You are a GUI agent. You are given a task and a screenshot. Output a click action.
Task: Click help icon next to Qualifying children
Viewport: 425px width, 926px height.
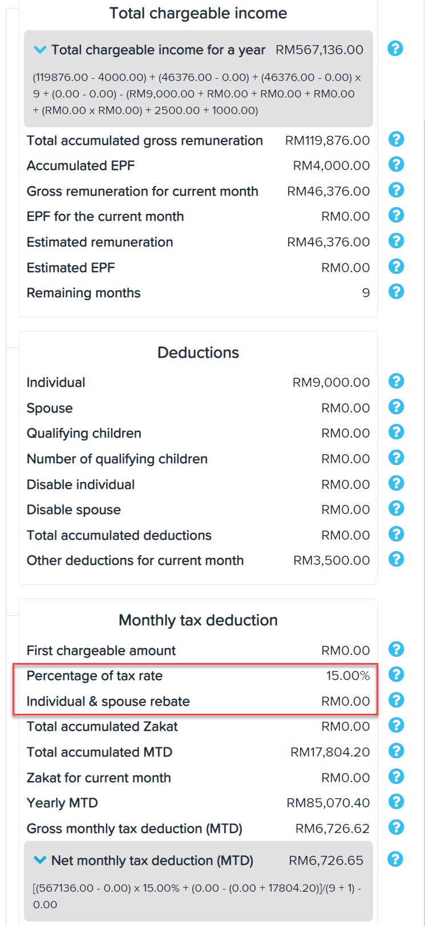point(396,432)
